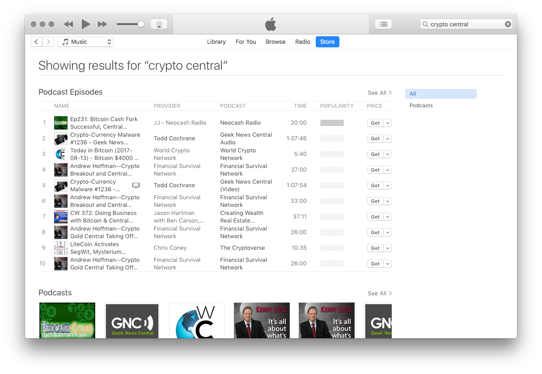
Task: Click the search field containing crypto central
Action: click(466, 24)
